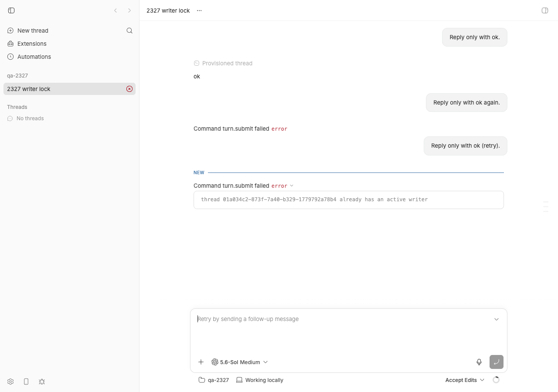Go forward with the right arrow

pyautogui.click(x=129, y=10)
